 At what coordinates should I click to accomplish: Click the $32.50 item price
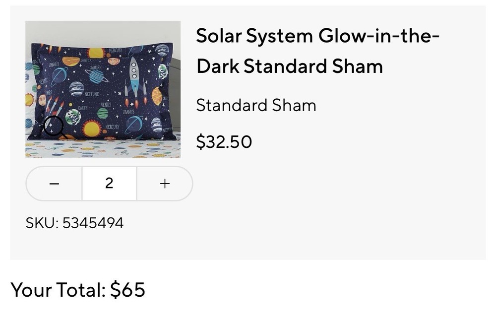click(x=224, y=142)
